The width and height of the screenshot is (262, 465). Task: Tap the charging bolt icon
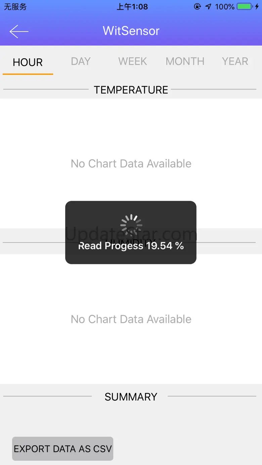[257, 6]
